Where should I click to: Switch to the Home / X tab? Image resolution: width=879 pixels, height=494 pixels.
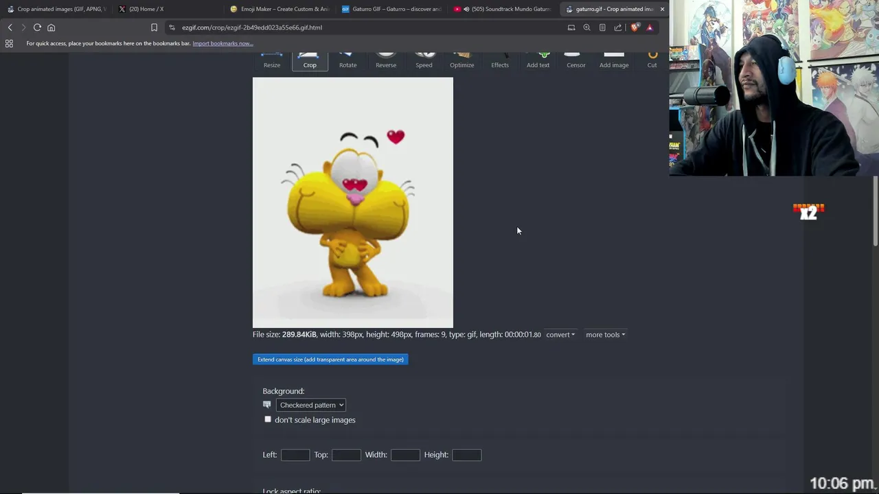click(x=168, y=9)
